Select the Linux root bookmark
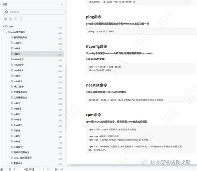 (x=10, y=27)
